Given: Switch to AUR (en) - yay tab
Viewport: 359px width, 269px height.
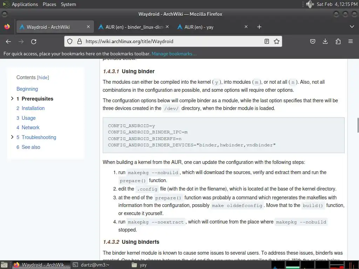Looking at the screenshot, I should click(x=212, y=27).
